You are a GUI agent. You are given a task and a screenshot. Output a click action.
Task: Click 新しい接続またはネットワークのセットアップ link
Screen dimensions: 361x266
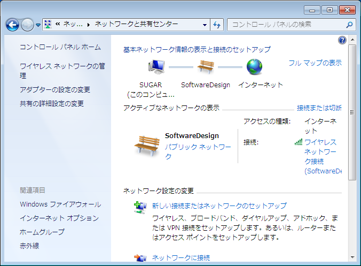pos(219,206)
